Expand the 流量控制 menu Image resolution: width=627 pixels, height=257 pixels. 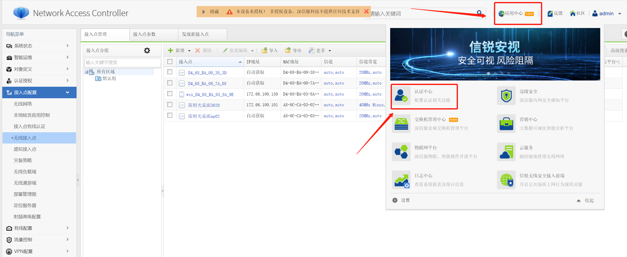(x=39, y=240)
